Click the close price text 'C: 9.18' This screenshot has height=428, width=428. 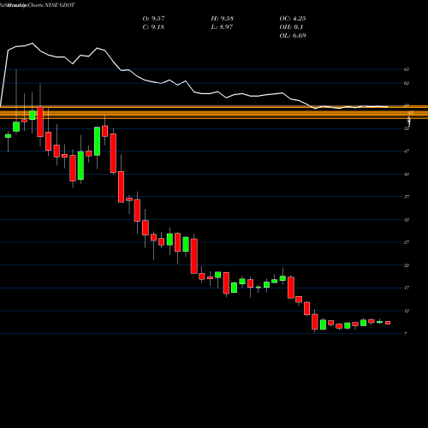click(153, 27)
